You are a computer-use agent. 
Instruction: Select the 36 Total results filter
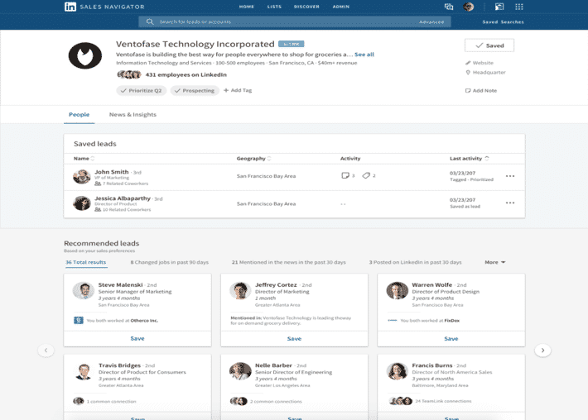(86, 262)
